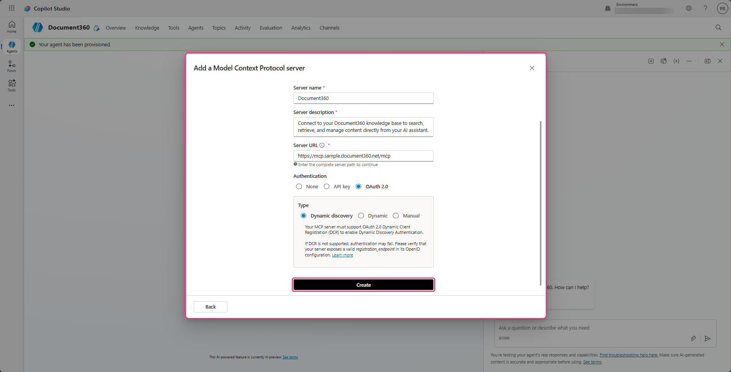Select the Manual OAuth type
Viewport: 731px width, 372px height.
(x=396, y=216)
